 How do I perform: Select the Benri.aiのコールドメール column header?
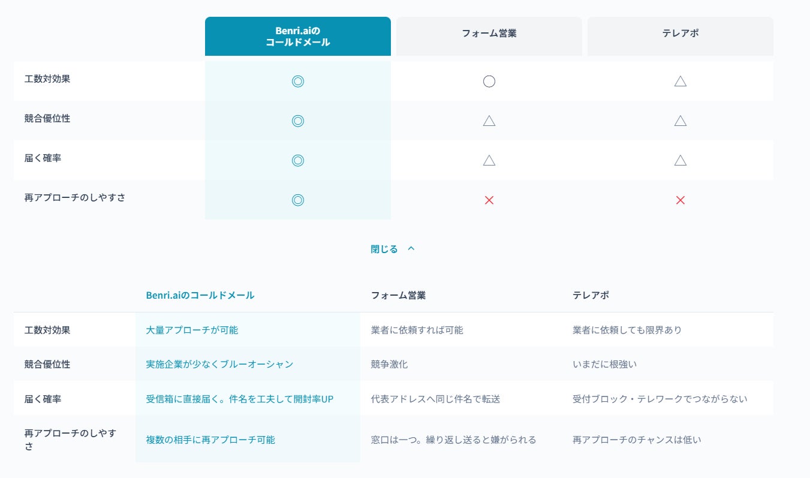297,36
